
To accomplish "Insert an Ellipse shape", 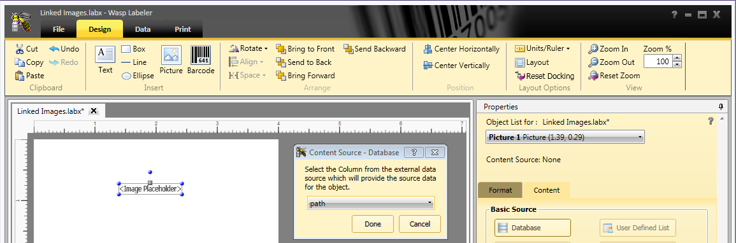I will tap(138, 76).
